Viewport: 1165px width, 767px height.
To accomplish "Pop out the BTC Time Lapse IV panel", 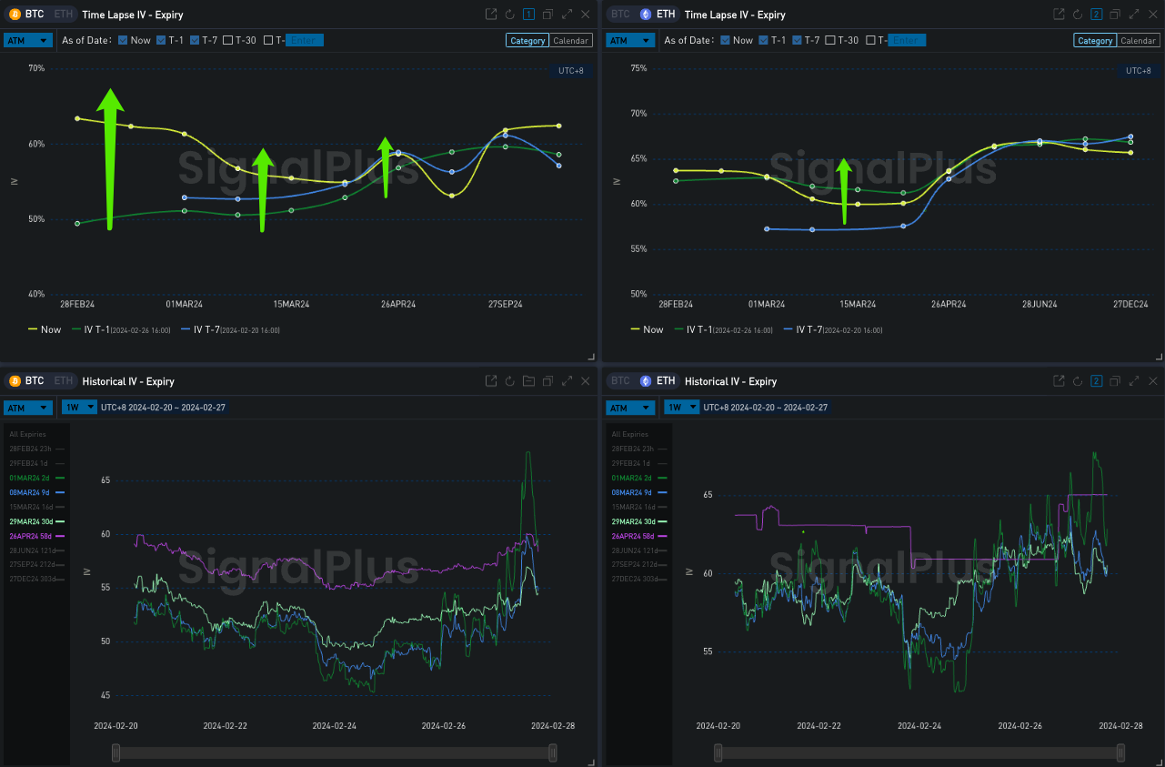I will 491,15.
